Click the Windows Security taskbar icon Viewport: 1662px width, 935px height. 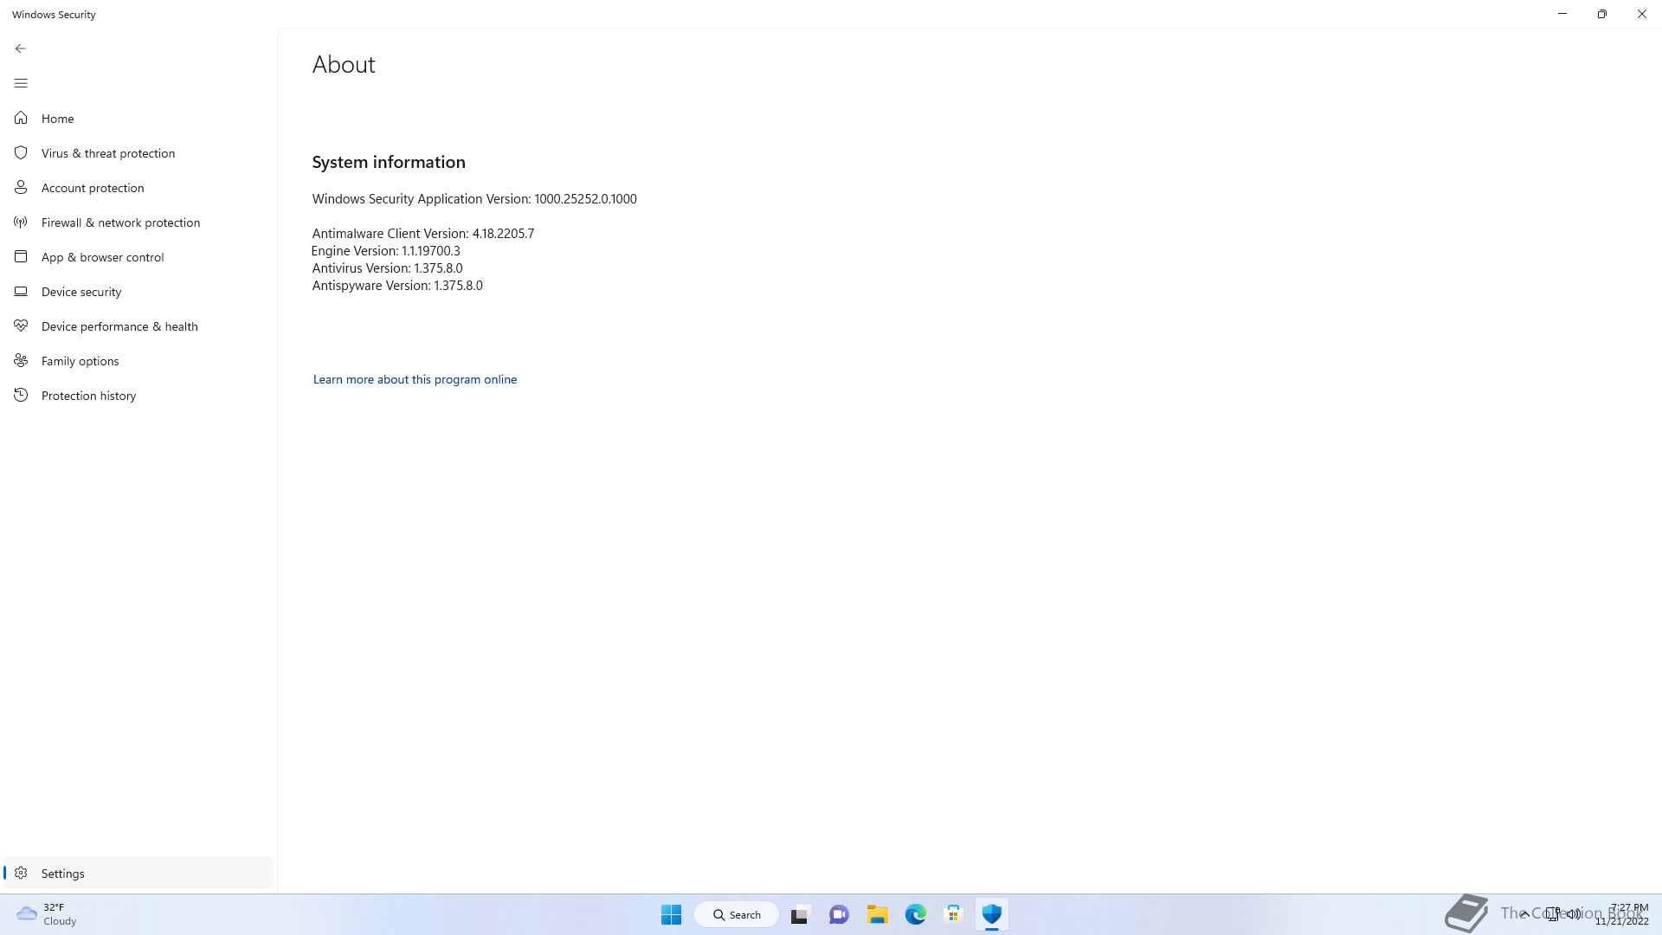tap(992, 914)
